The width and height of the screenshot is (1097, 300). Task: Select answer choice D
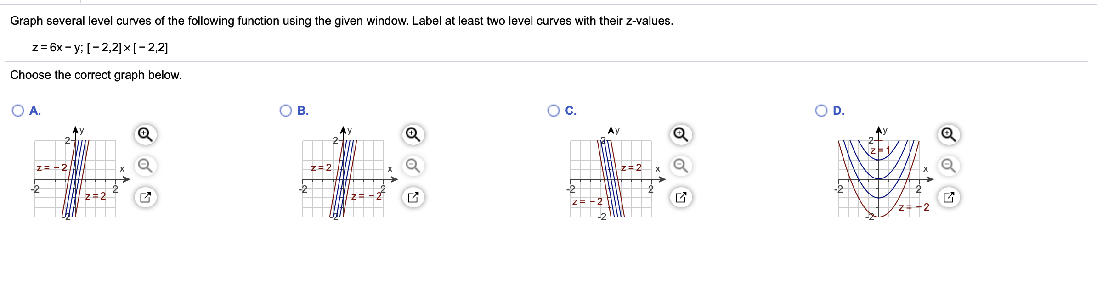click(822, 110)
